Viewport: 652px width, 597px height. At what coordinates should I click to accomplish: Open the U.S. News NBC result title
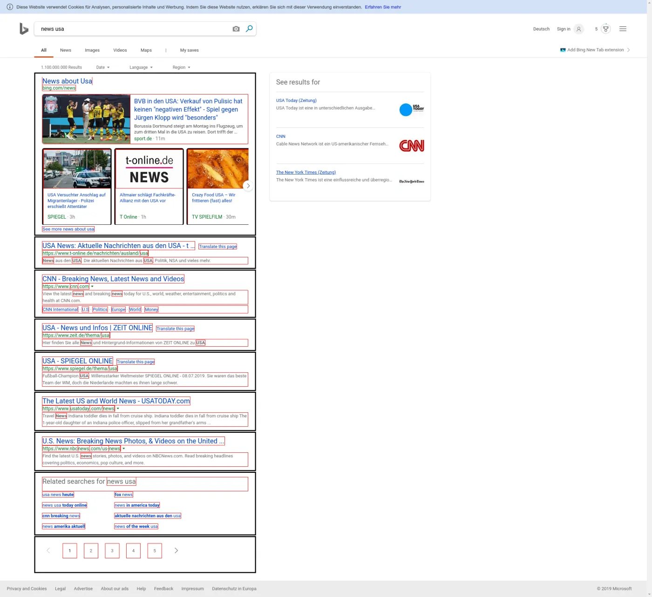133,441
